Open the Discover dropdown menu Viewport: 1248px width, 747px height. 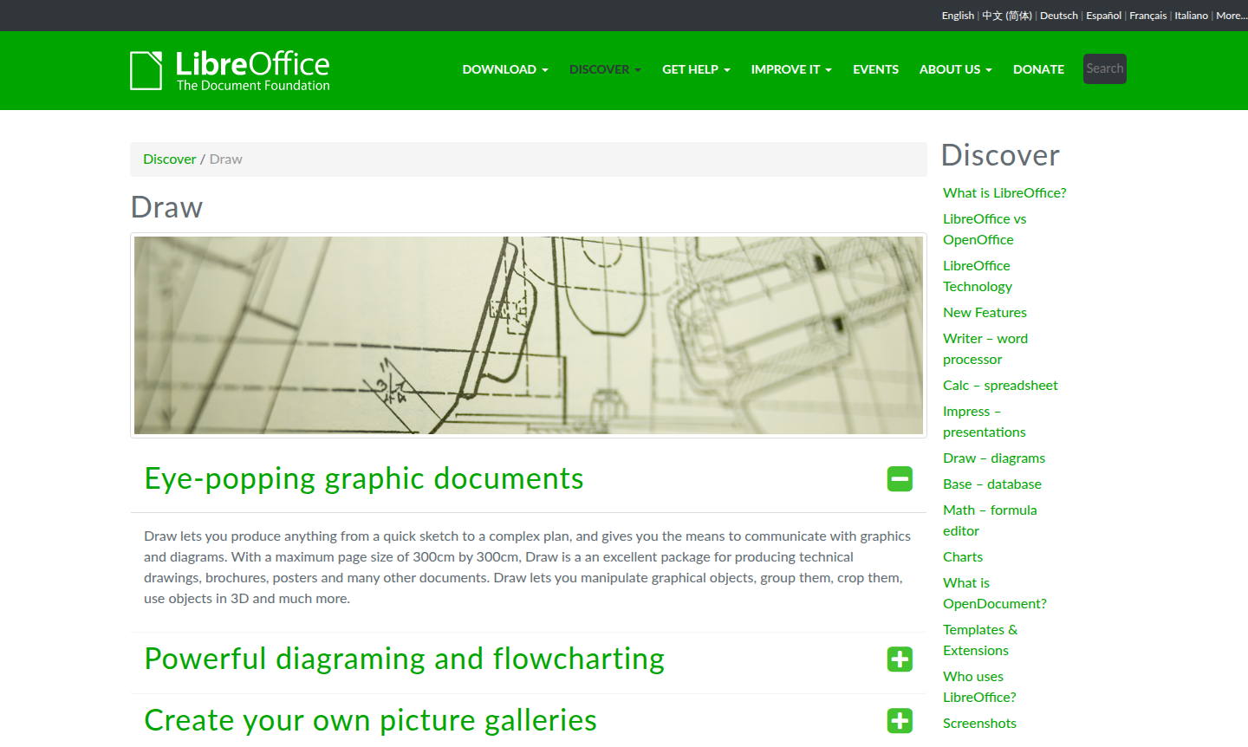(604, 69)
